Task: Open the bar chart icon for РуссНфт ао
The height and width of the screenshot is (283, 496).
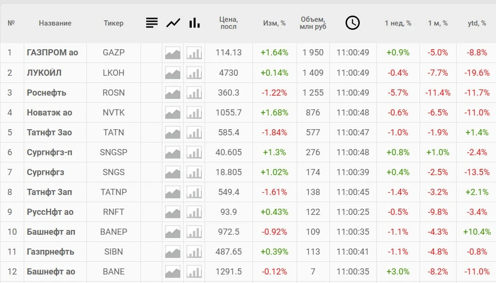Action: click(x=194, y=212)
